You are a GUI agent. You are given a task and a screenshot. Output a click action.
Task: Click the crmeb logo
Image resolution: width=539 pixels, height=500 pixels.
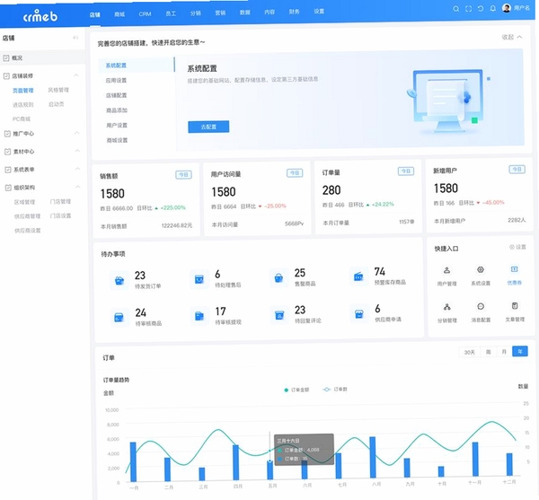tap(40, 16)
